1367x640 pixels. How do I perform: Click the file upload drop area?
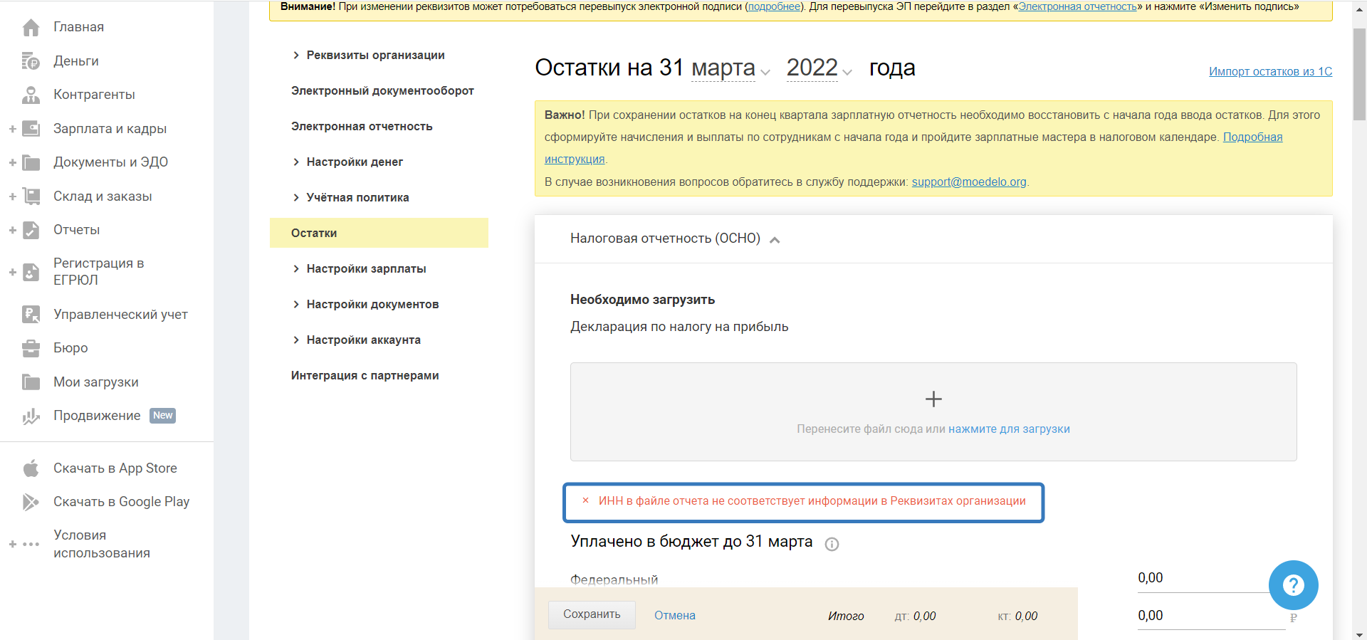[933, 411]
